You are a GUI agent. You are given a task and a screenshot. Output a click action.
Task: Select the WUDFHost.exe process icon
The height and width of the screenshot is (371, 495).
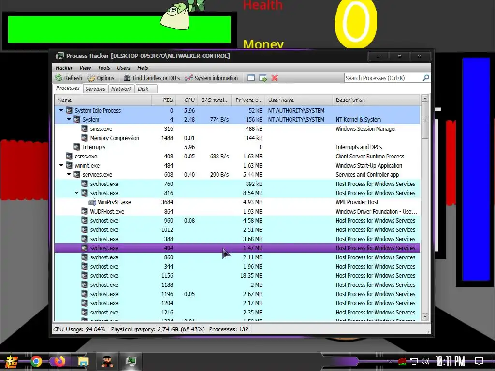coord(85,212)
